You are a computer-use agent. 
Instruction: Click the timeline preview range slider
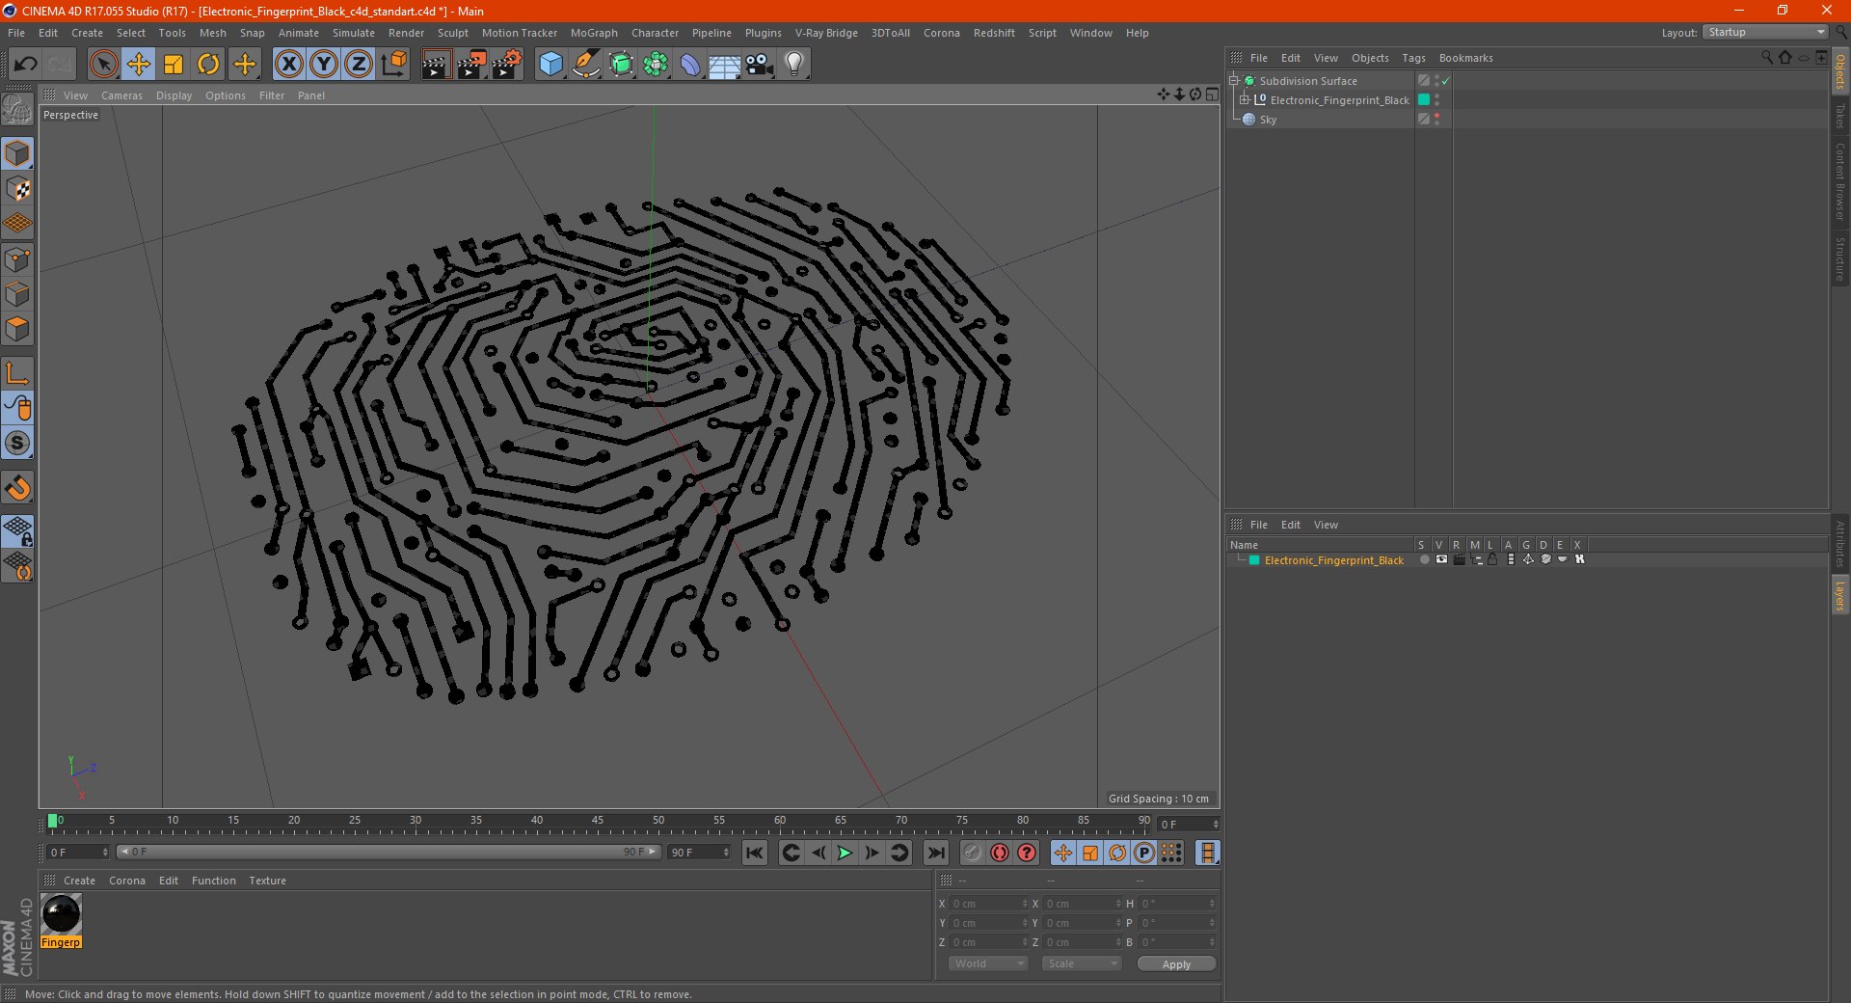click(x=389, y=852)
